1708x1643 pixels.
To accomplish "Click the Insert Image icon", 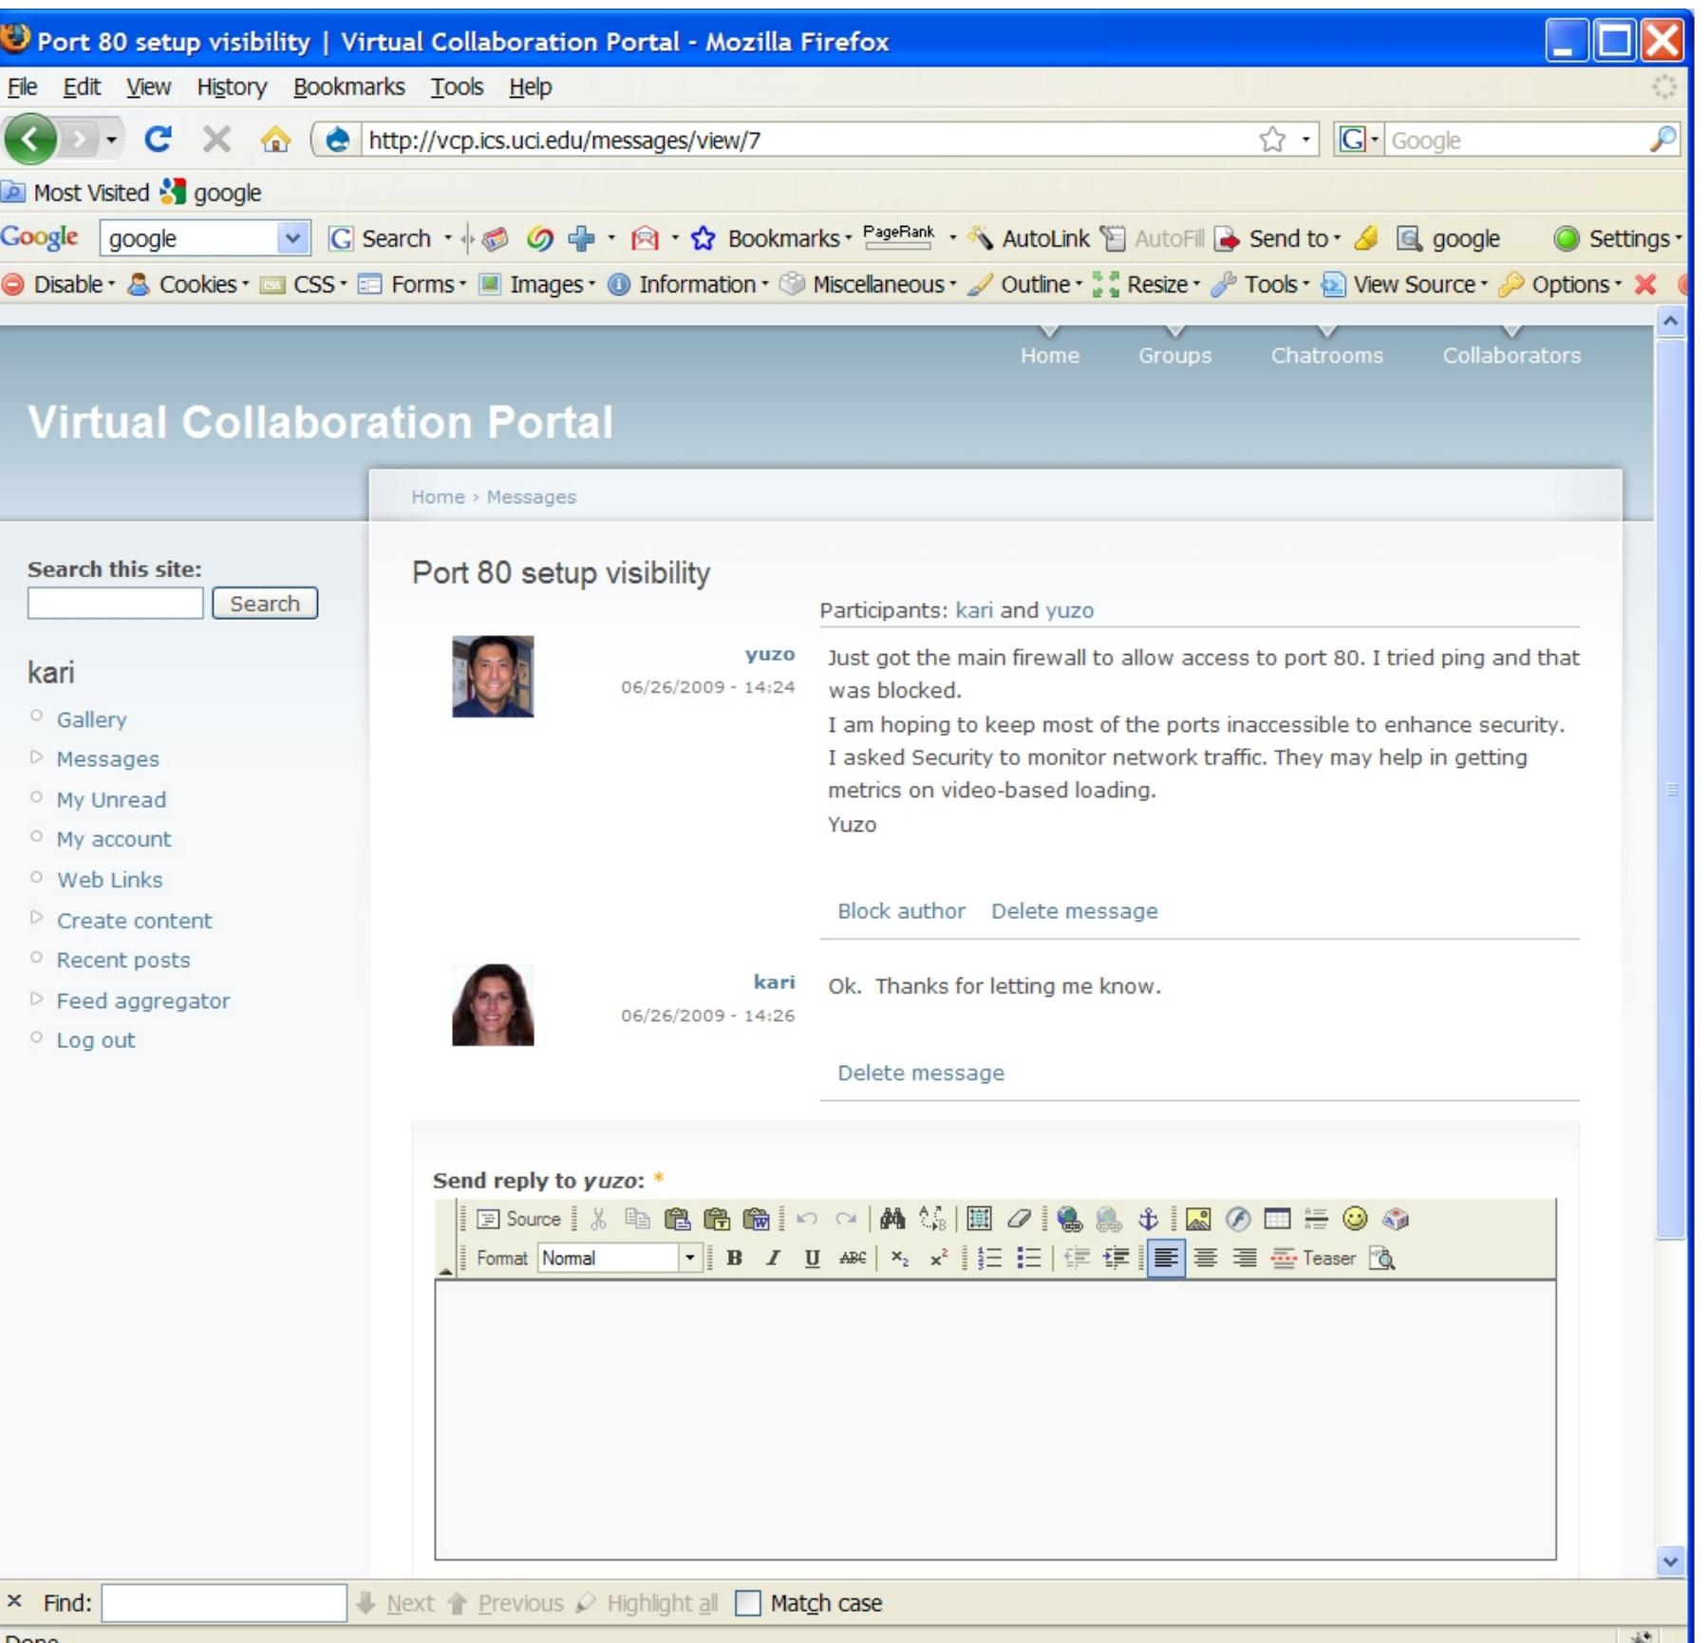I will (1198, 1219).
